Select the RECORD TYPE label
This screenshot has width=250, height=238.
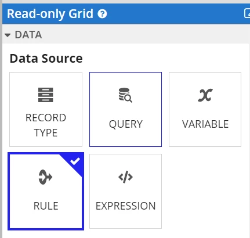pos(46,125)
